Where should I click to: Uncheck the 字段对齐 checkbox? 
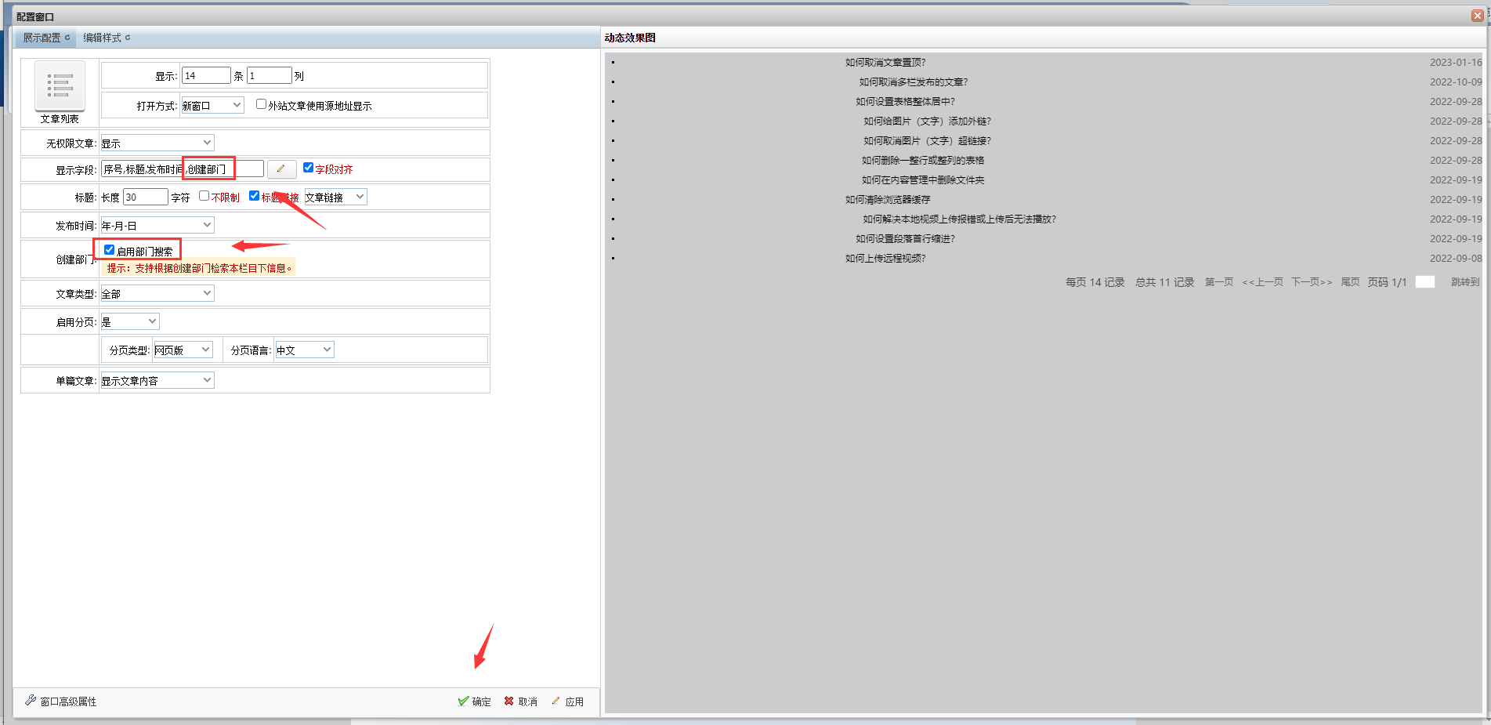tap(308, 168)
